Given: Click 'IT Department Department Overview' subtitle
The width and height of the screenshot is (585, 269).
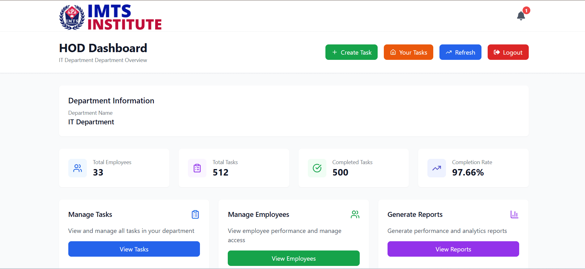Looking at the screenshot, I should coord(103,60).
